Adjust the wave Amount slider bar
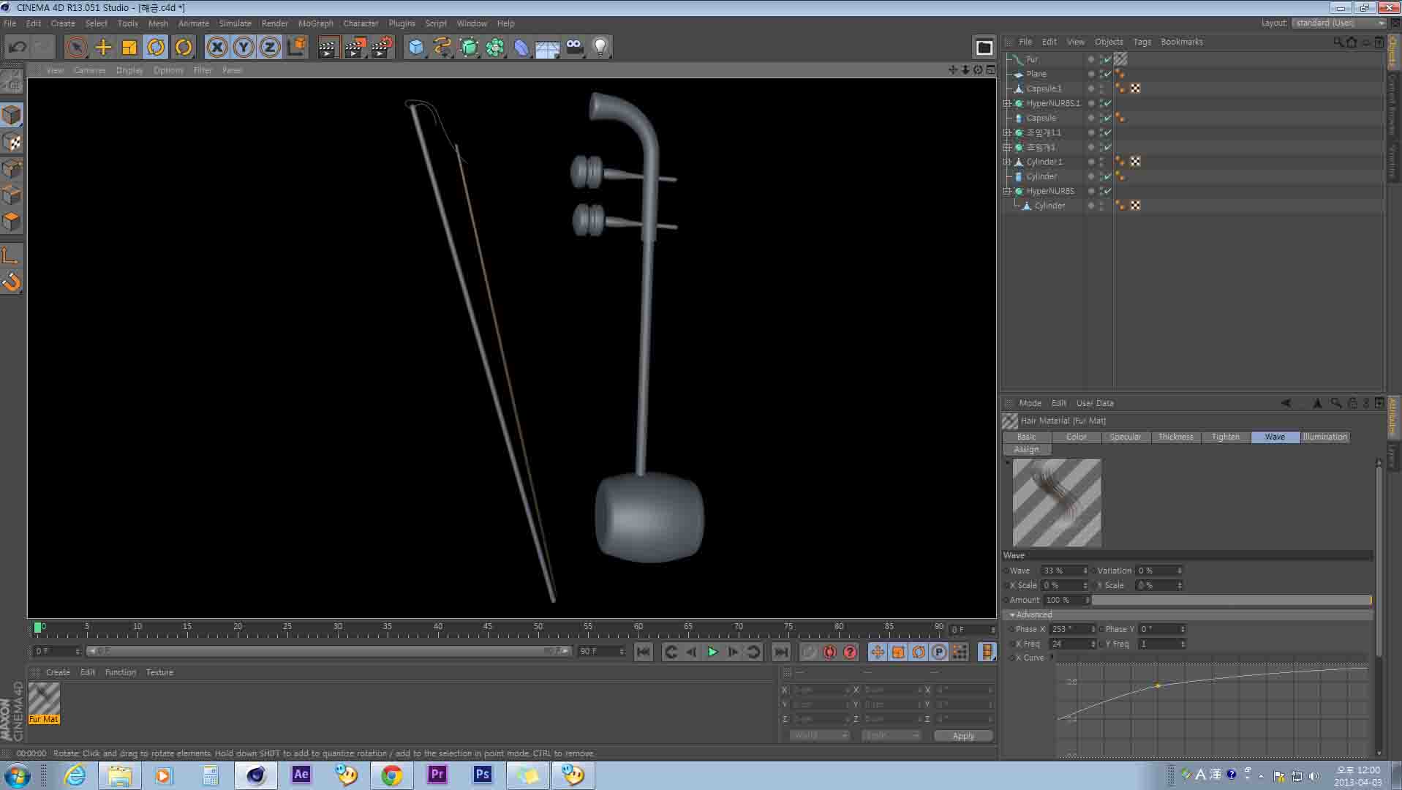Image resolution: width=1402 pixels, height=790 pixels. tap(1232, 600)
